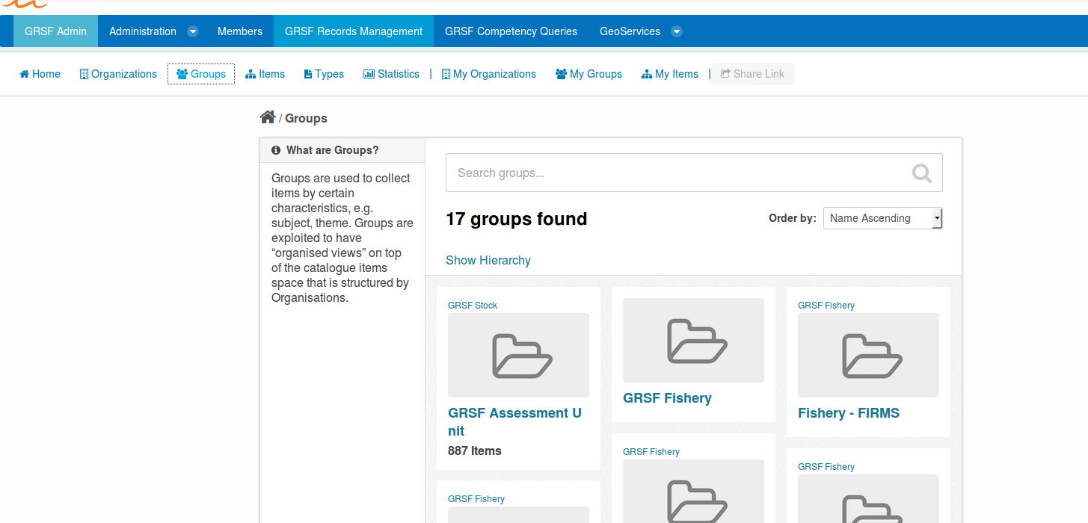1088x523 pixels.
Task: Click into the Search groups field
Action: (x=673, y=173)
